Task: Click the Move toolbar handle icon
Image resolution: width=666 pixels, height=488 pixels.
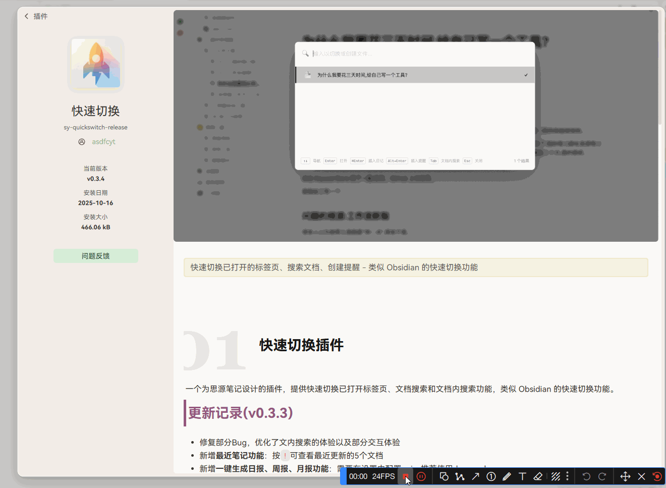Action: 625,476
